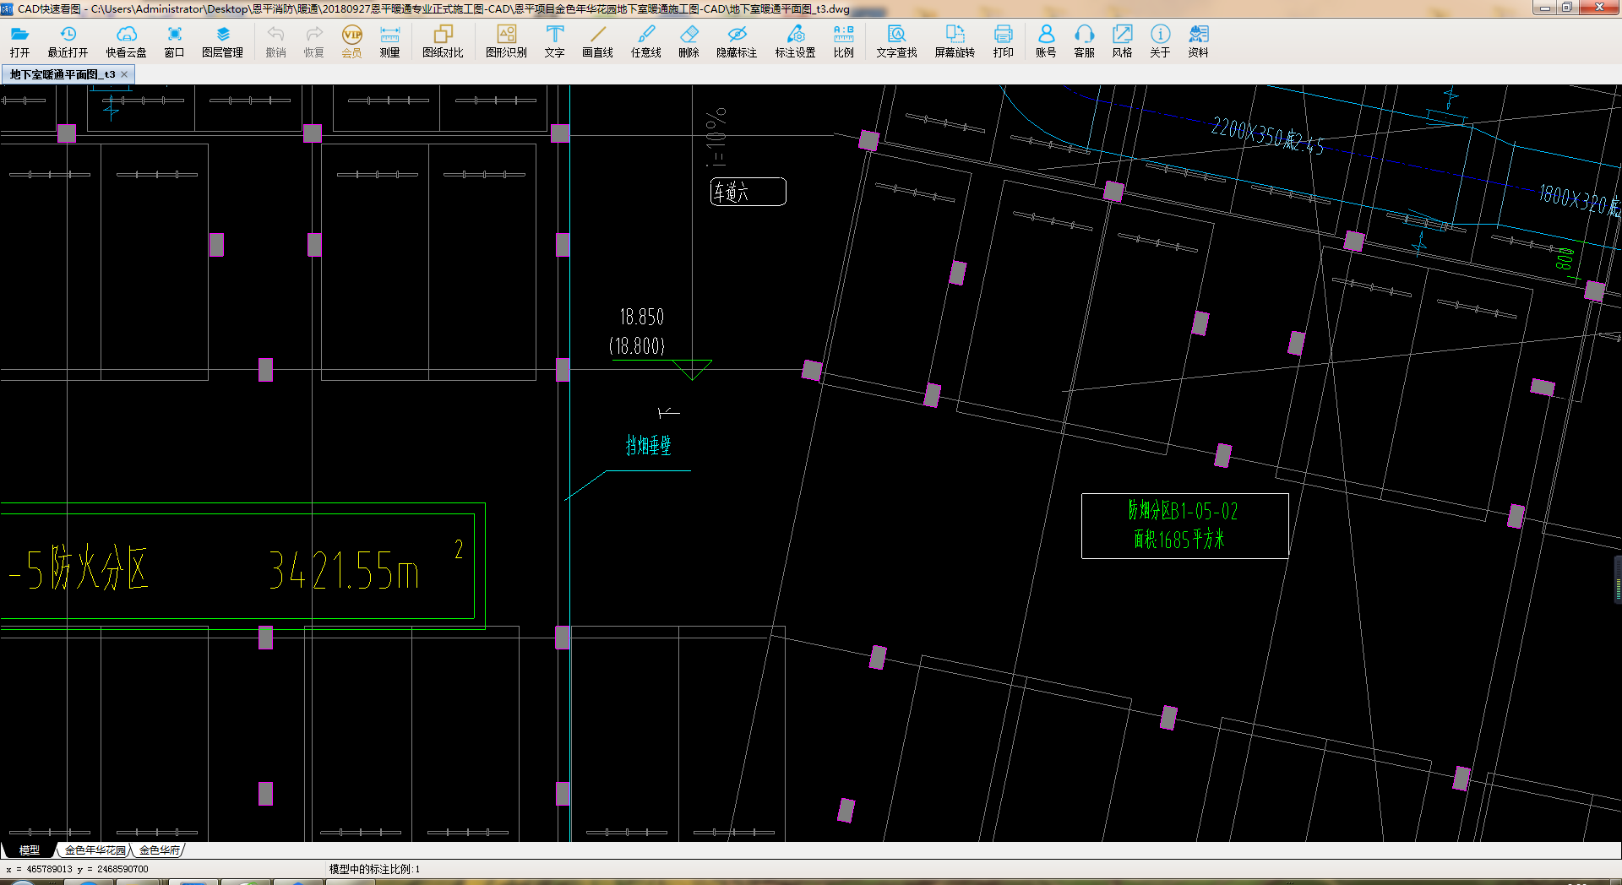Click the x y coordinate readout
Image resolution: width=1622 pixels, height=885 pixels.
[77, 869]
